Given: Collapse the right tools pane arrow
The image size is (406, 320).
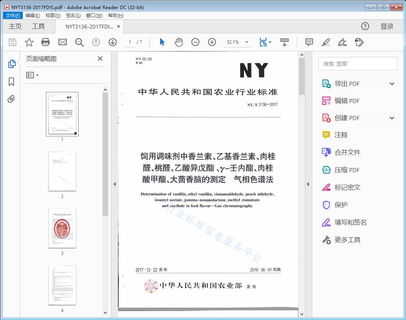Looking at the screenshot, I should click(308, 184).
